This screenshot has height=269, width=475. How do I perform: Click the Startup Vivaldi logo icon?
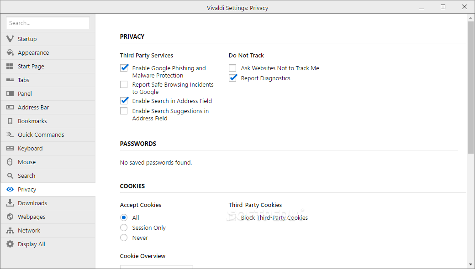10,39
